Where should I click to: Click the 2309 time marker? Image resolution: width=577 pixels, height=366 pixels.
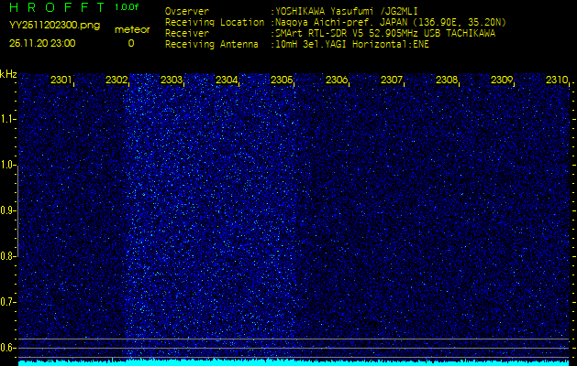click(x=502, y=81)
